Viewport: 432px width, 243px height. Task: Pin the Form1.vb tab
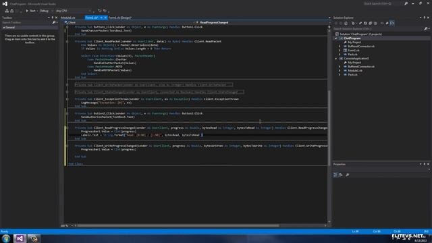pyautogui.click(x=101, y=18)
